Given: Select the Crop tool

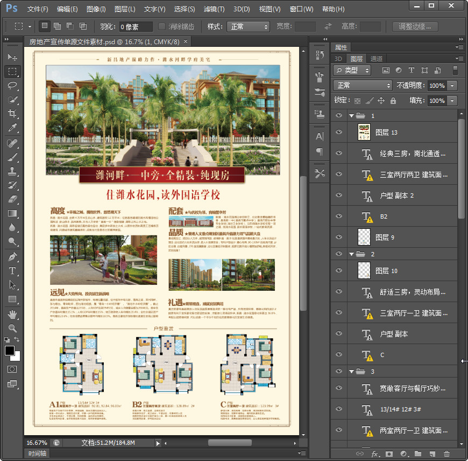Looking at the screenshot, I should pyautogui.click(x=12, y=114).
